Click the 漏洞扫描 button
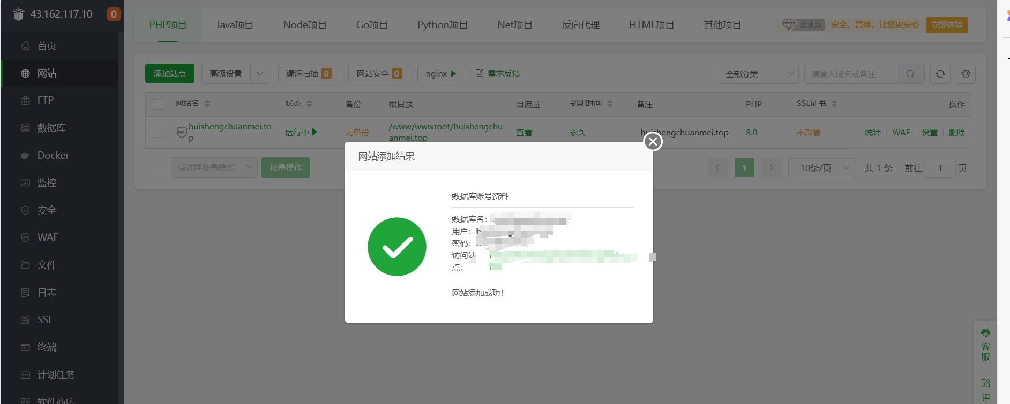The height and width of the screenshot is (404, 1010). [x=309, y=74]
